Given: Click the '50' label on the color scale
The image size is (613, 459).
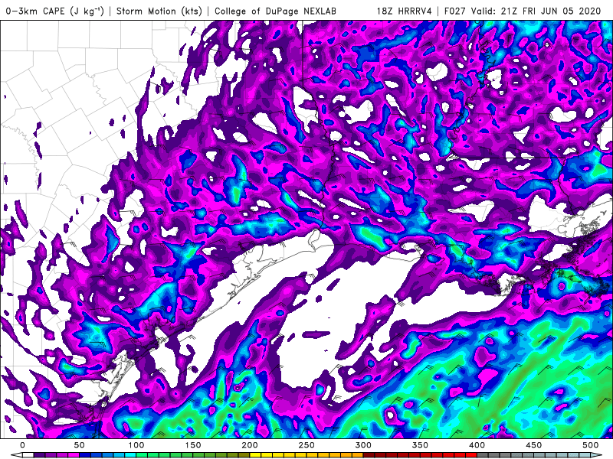Looking at the screenshot, I should click(x=79, y=445).
